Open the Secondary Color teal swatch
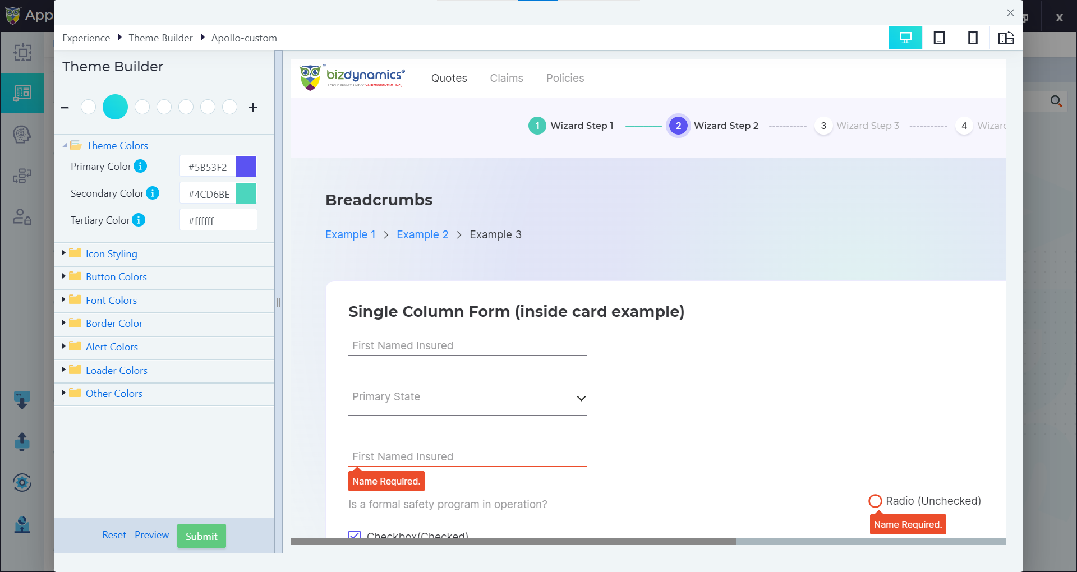 tap(246, 193)
